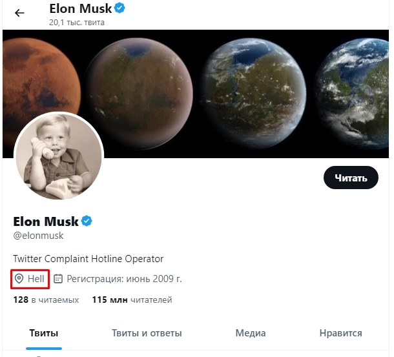This screenshot has height=357, width=394.
Task: Click the calendar icon beside the registration date
Action: click(x=58, y=279)
